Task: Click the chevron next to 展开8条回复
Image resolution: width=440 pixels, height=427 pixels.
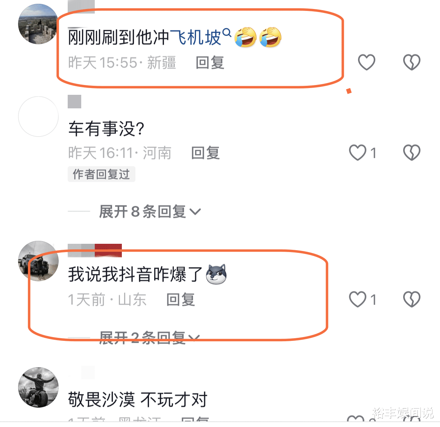Action: (195, 212)
